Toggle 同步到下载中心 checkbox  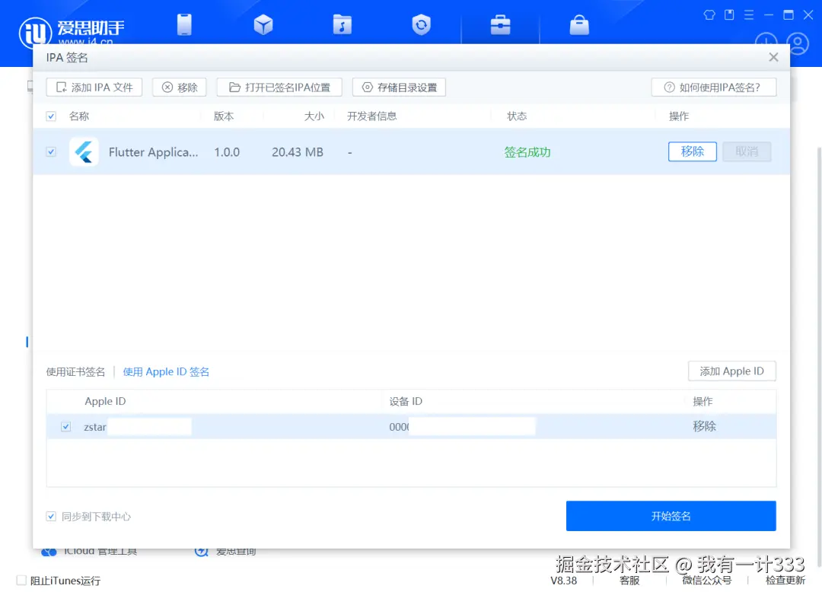pos(51,517)
